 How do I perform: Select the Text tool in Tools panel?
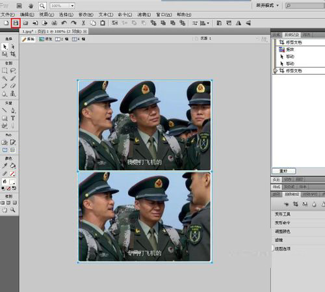coord(13,118)
